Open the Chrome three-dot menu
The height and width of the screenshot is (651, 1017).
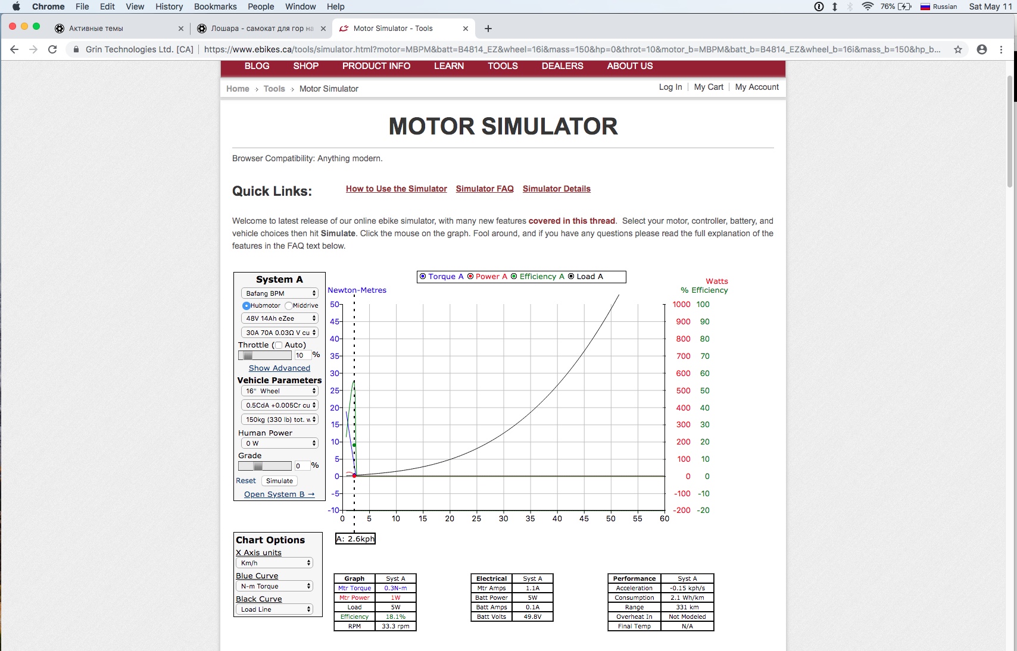[x=1002, y=49]
